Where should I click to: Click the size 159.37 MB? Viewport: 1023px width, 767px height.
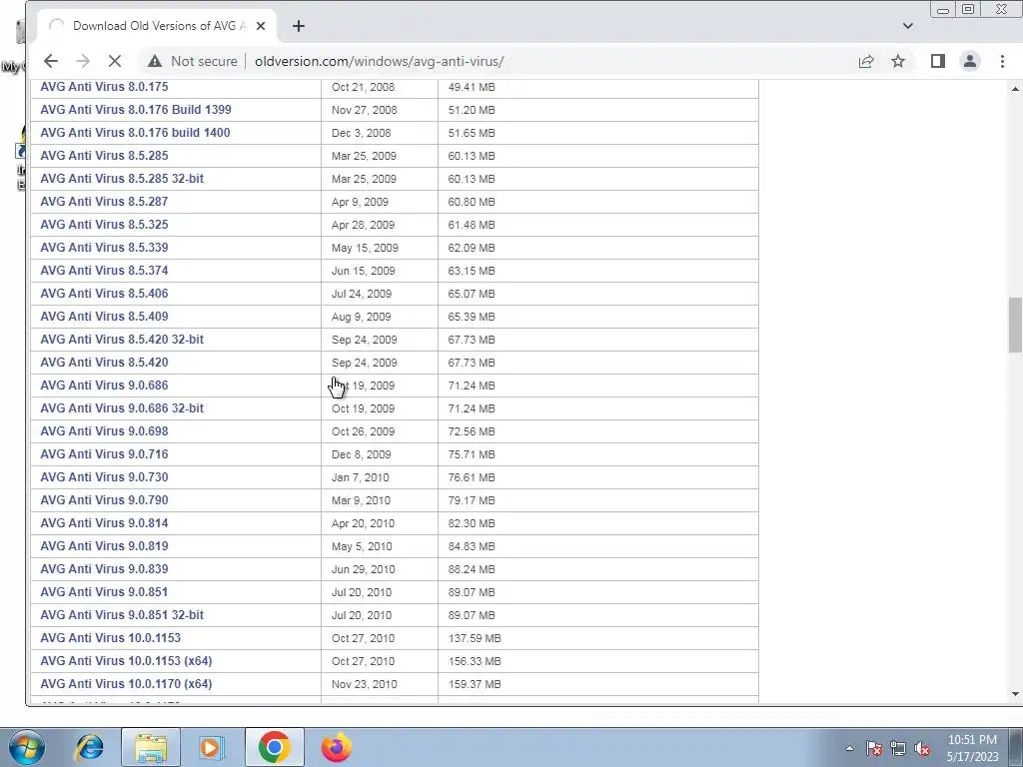475,684
